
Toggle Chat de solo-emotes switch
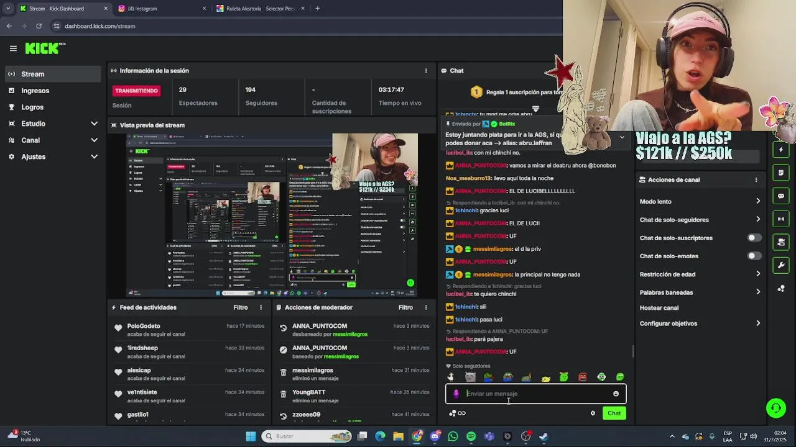coord(754,256)
